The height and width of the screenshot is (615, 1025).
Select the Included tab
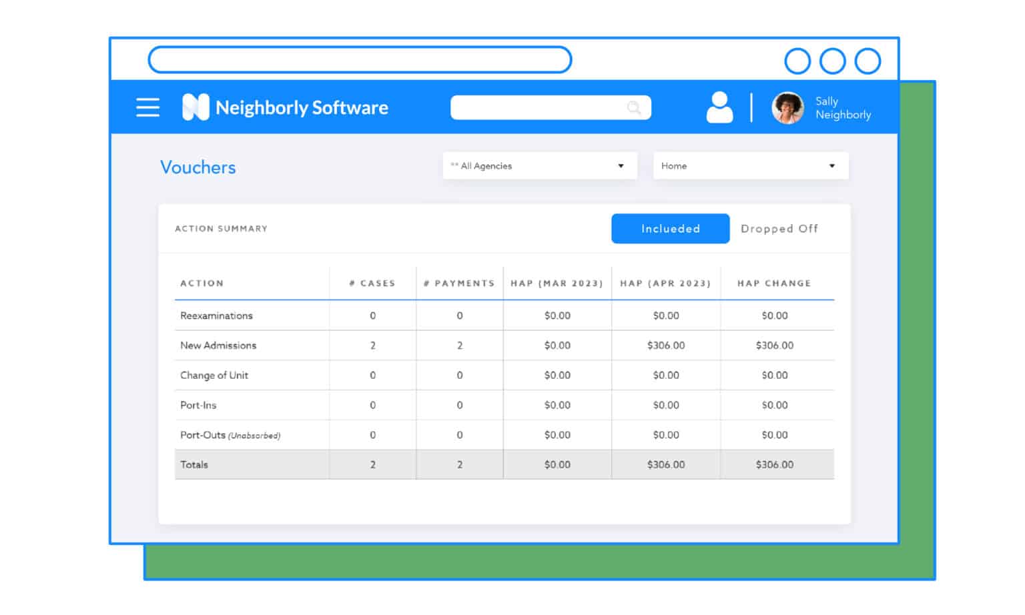tap(670, 229)
